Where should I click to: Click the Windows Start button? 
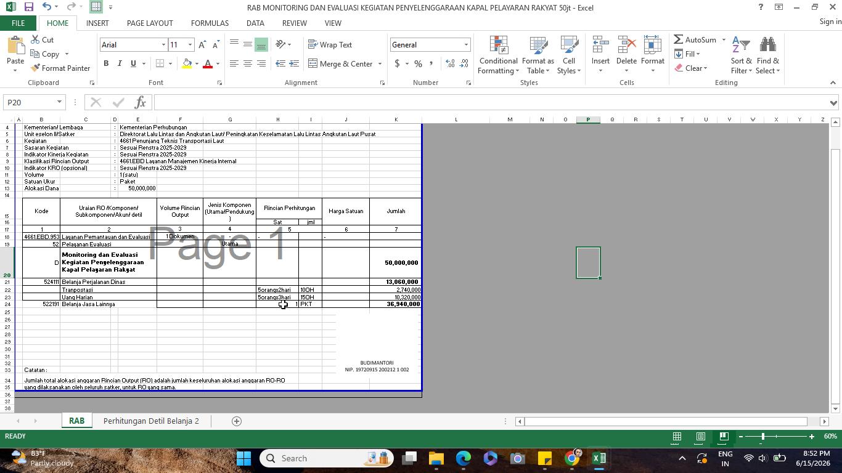click(244, 458)
